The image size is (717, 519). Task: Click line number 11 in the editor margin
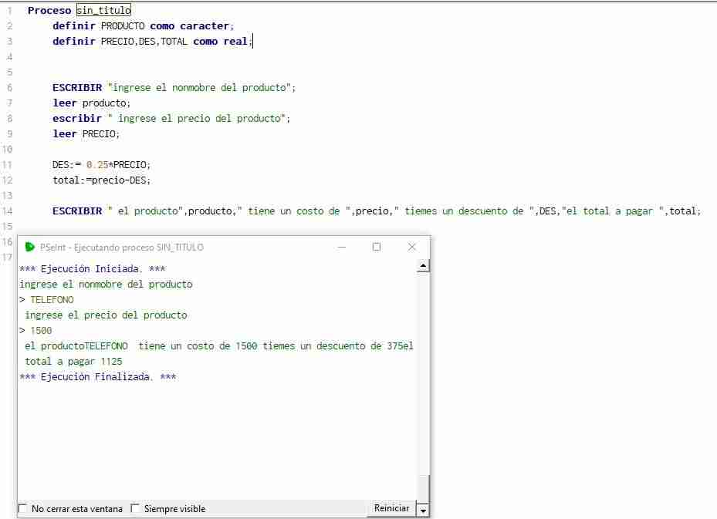pyautogui.click(x=7, y=164)
